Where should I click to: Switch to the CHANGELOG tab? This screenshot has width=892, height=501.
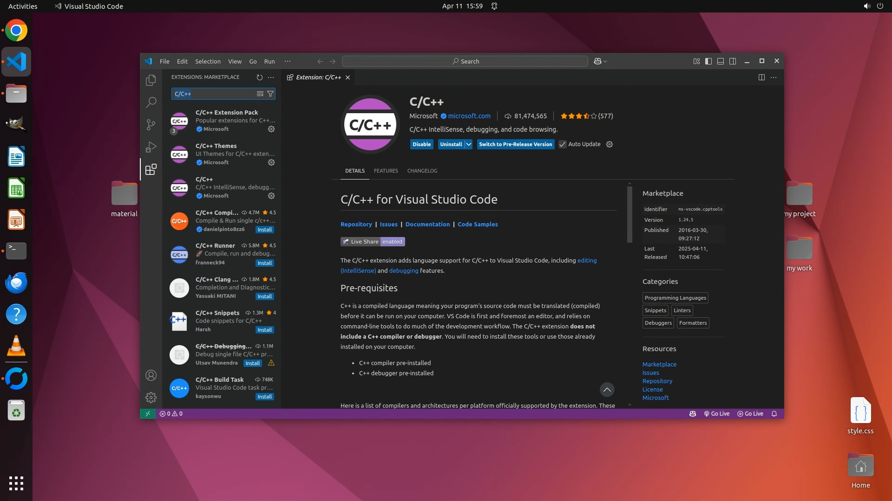coord(422,171)
